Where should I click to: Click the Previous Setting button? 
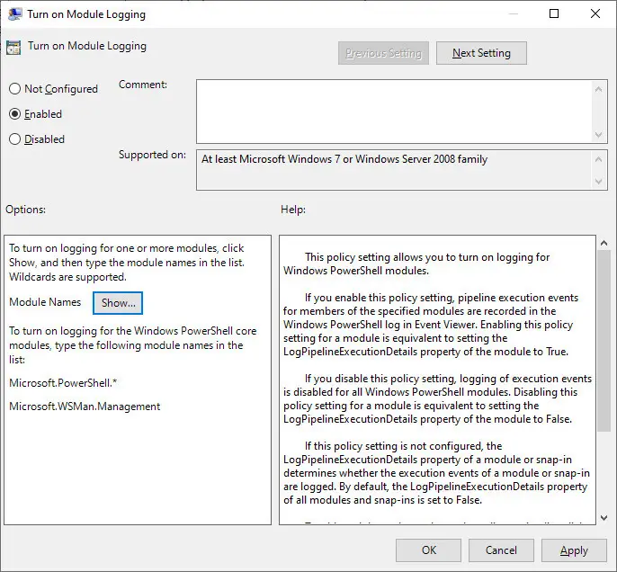click(x=384, y=53)
